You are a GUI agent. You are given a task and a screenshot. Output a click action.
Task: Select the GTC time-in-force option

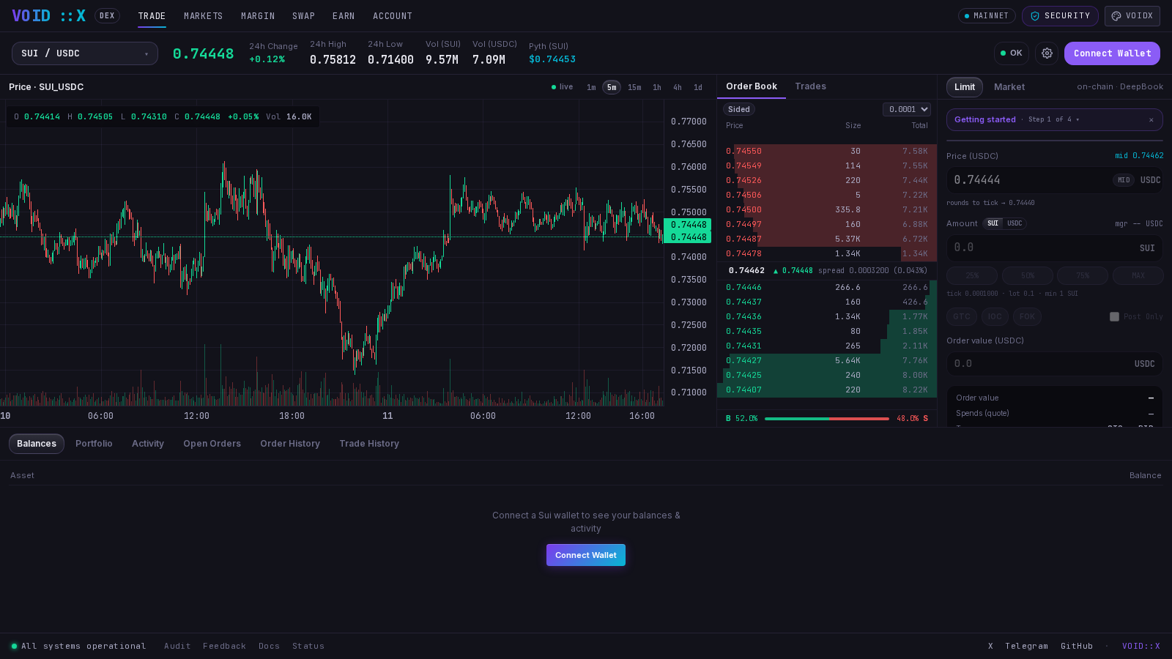click(962, 316)
